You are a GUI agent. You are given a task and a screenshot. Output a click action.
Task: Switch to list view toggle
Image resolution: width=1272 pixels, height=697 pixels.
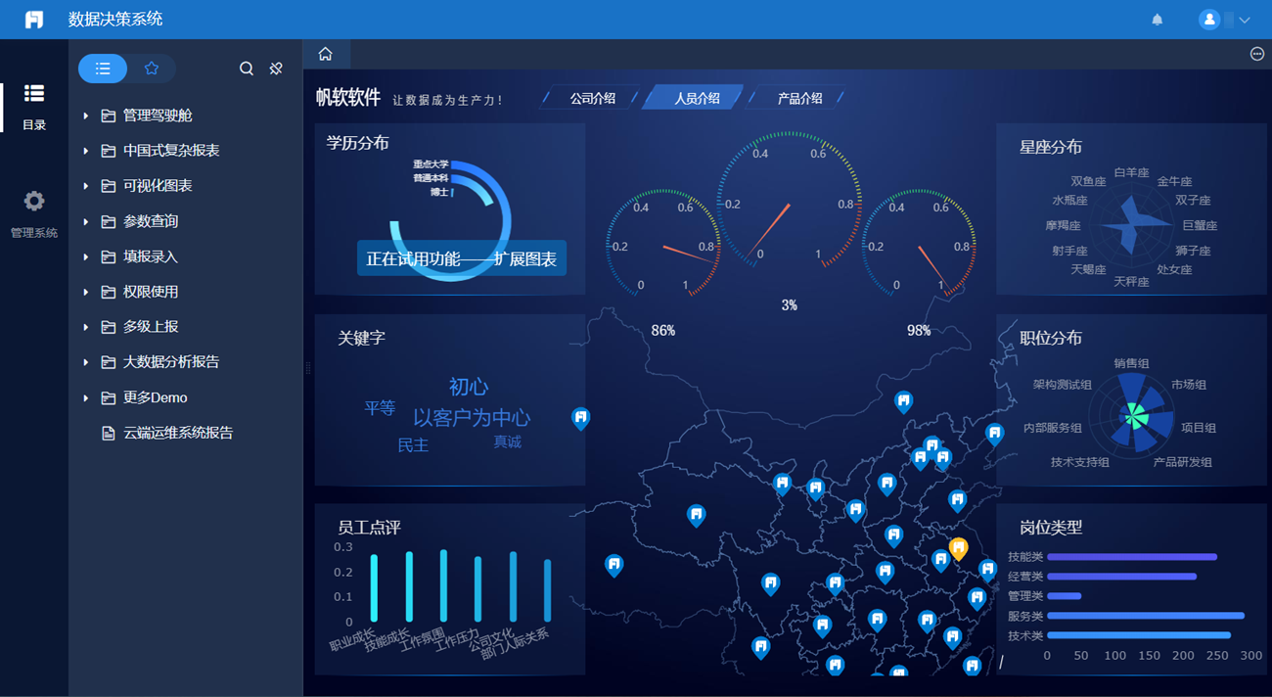coord(103,69)
